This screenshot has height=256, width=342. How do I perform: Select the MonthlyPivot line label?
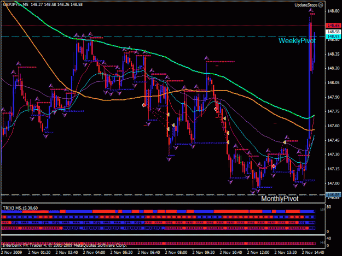click(280, 199)
